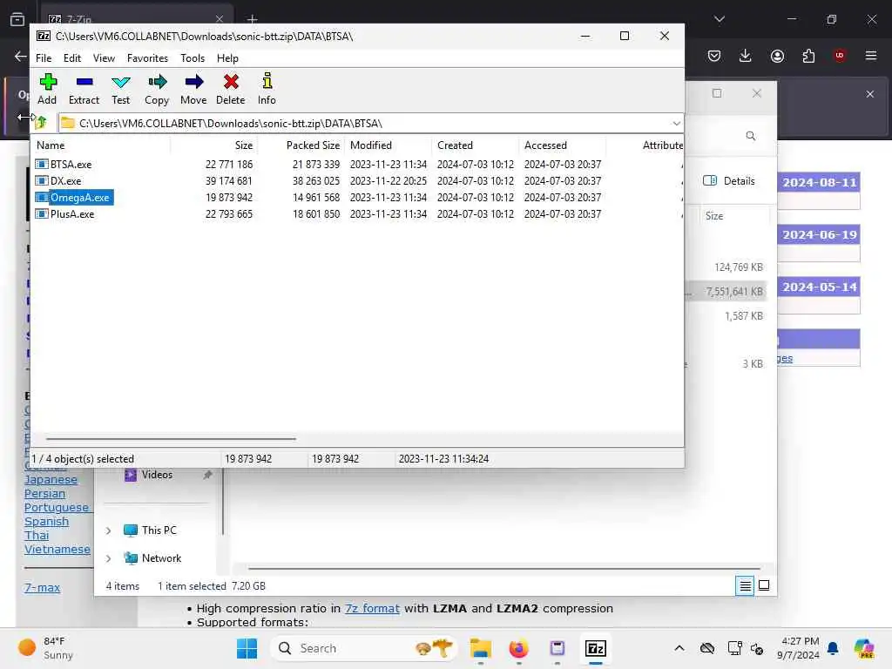Click the Move toolbar icon
Viewport: 892px width, 669px height.
click(193, 89)
